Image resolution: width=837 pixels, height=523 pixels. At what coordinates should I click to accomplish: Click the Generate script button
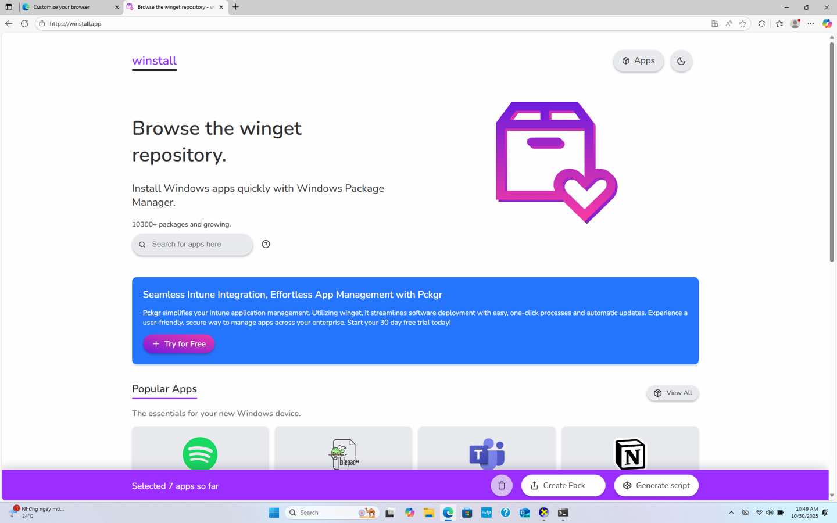(x=656, y=486)
